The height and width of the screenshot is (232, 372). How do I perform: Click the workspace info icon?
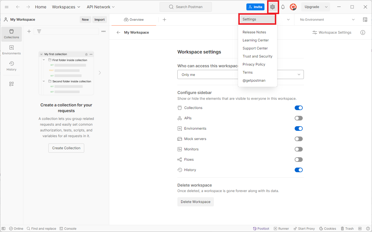[x=363, y=32]
